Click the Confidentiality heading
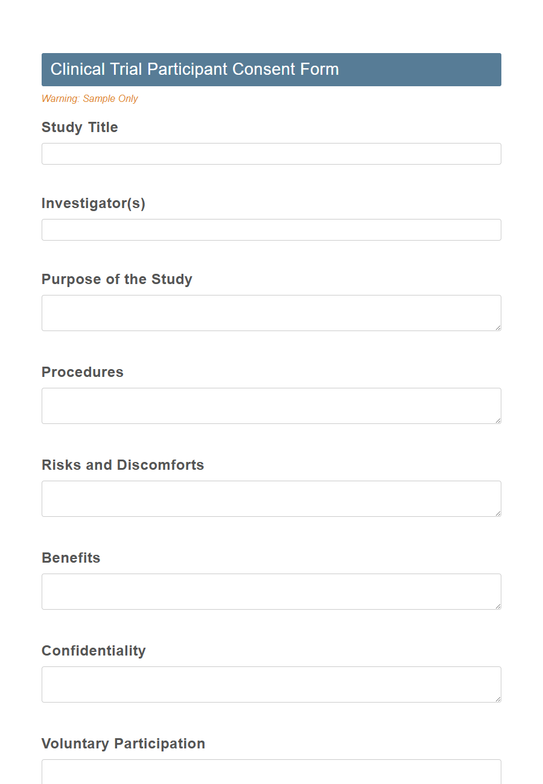Screen dimensions: 543x784 point(94,651)
